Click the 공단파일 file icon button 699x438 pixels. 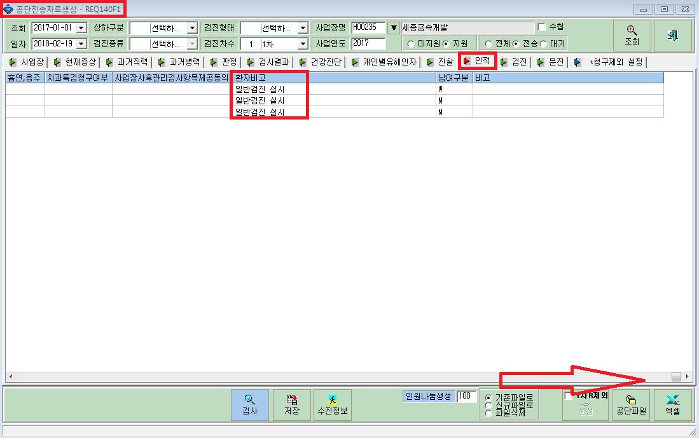point(631,404)
